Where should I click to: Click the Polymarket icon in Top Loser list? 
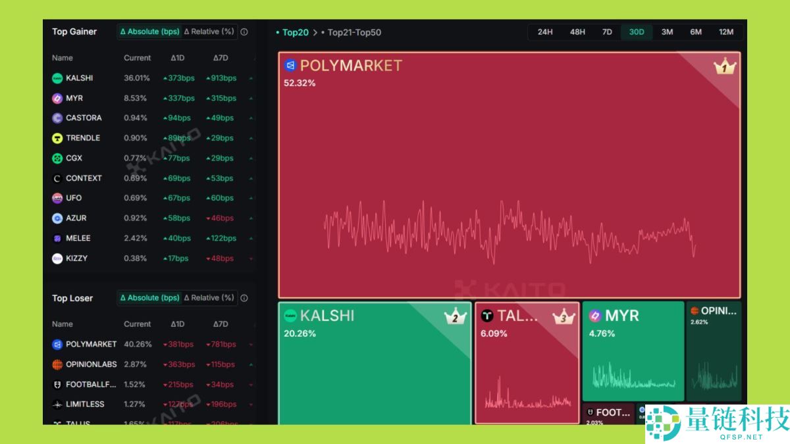57,344
